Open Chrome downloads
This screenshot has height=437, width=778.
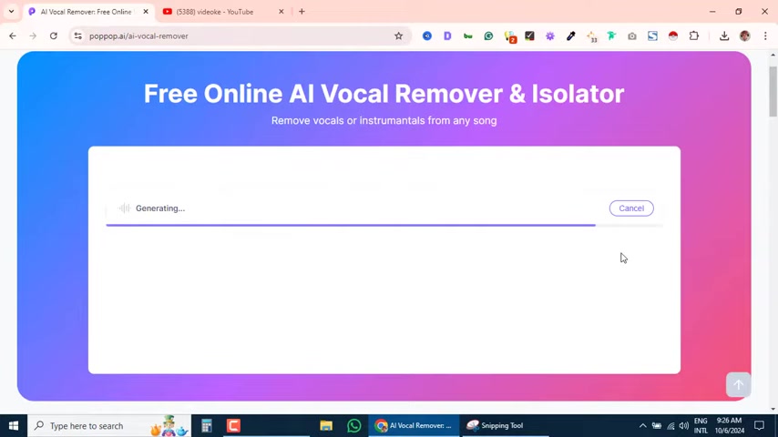724,36
